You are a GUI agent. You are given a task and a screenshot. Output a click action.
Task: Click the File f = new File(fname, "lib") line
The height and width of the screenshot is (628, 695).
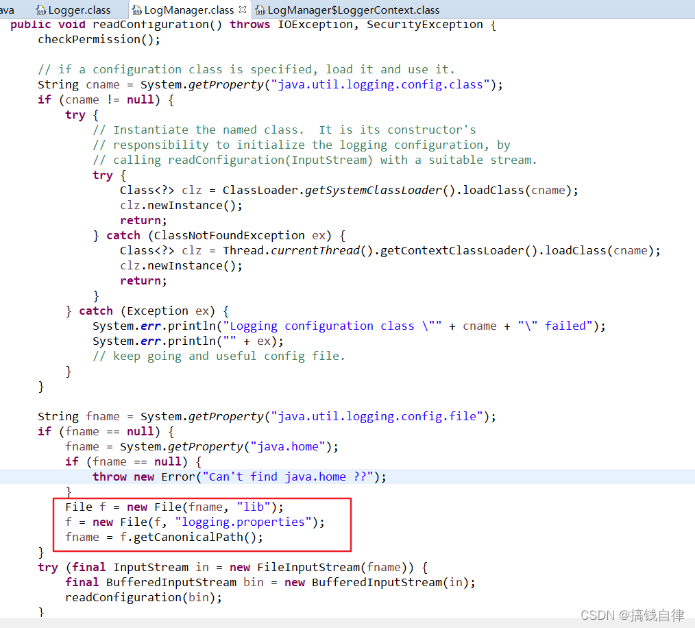174,507
